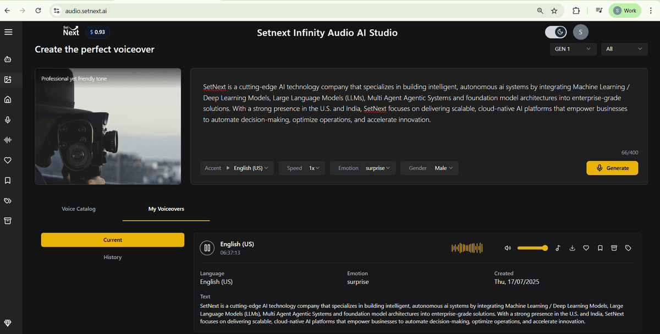Tag the English (US) voiceover

click(x=629, y=248)
